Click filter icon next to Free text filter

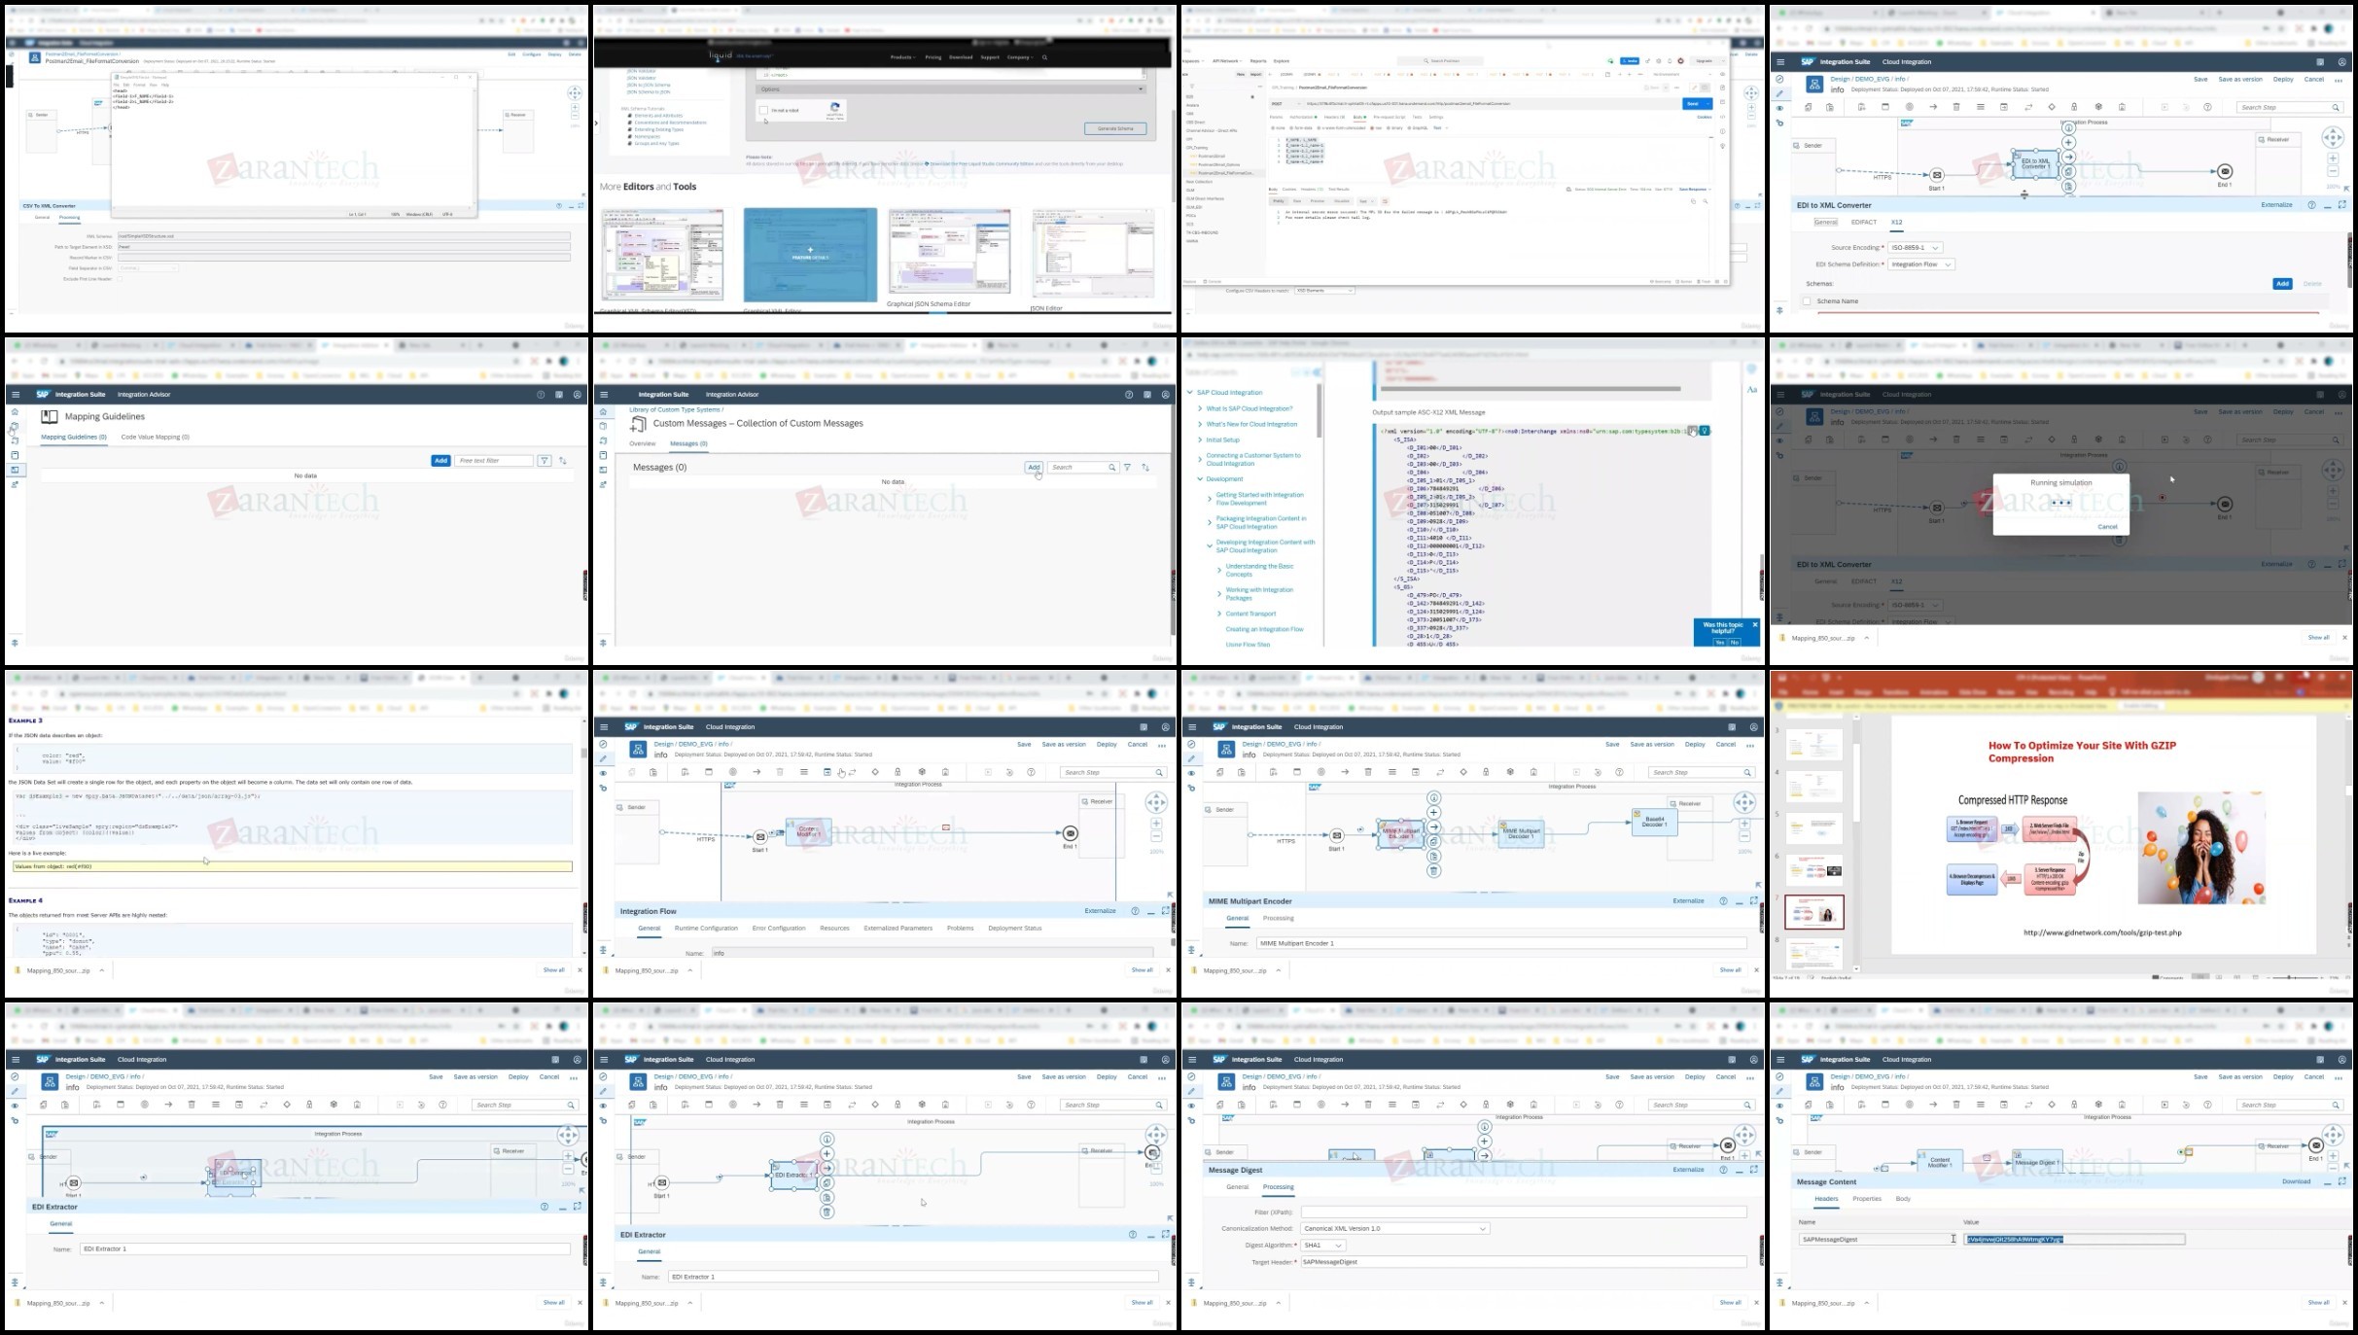545,461
